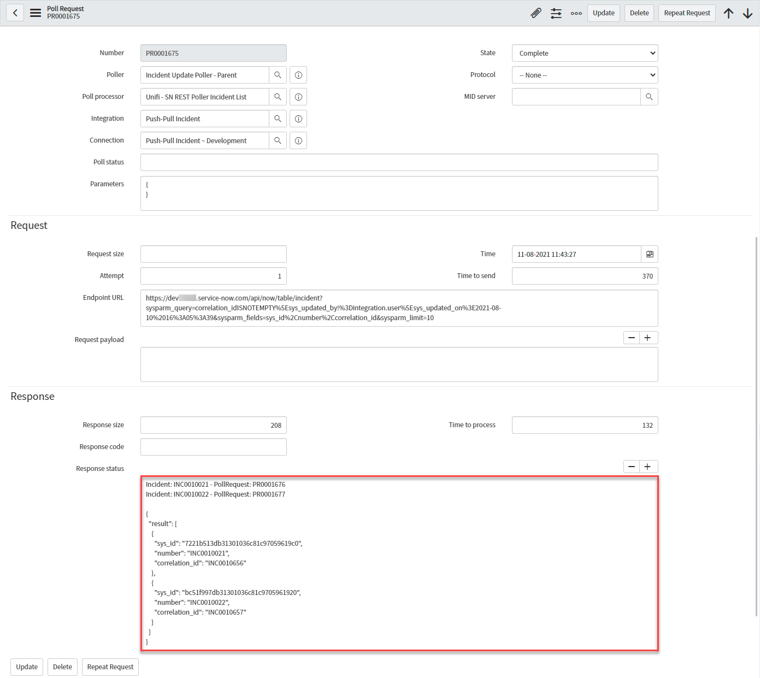Expand the Response status field with plus
760x678 pixels.
(647, 467)
